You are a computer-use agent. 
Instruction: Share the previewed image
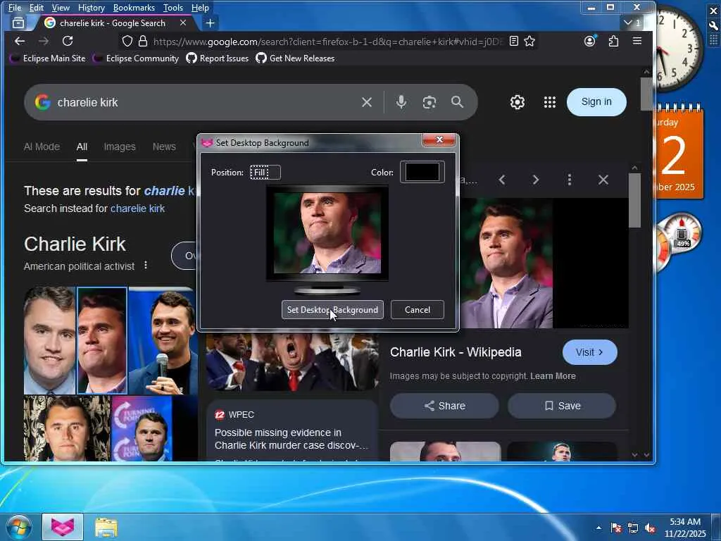[x=444, y=406]
